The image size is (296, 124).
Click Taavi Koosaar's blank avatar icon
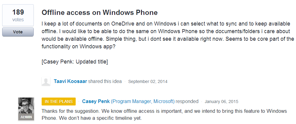pyautogui.click(x=46, y=81)
